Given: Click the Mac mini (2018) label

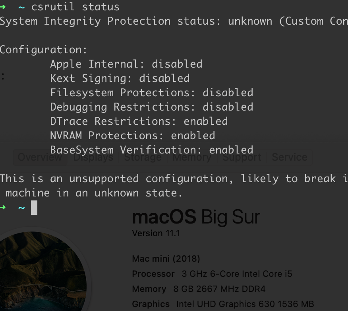Looking at the screenshot, I should (x=166, y=259).
